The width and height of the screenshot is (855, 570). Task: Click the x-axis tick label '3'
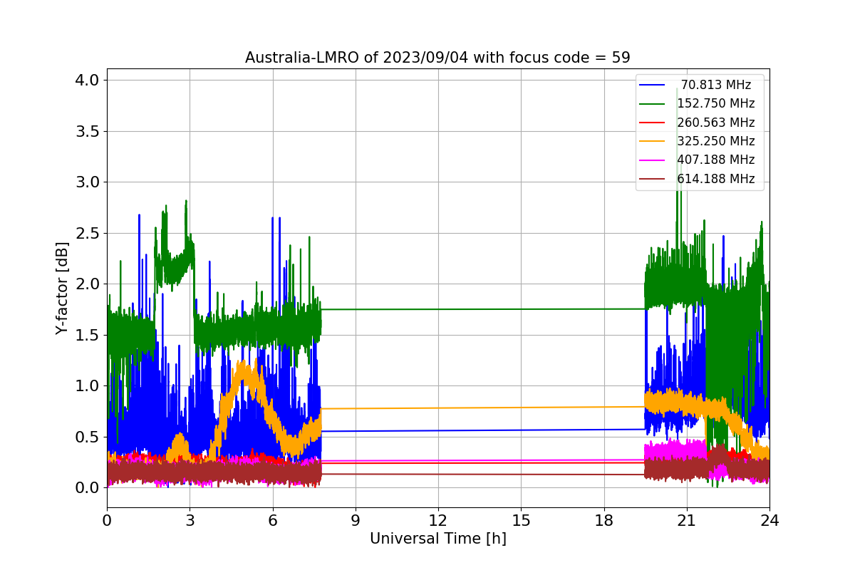(x=190, y=520)
